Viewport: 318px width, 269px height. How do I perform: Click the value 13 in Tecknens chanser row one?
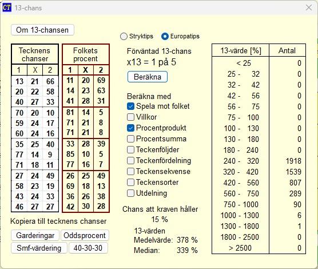(x=19, y=81)
